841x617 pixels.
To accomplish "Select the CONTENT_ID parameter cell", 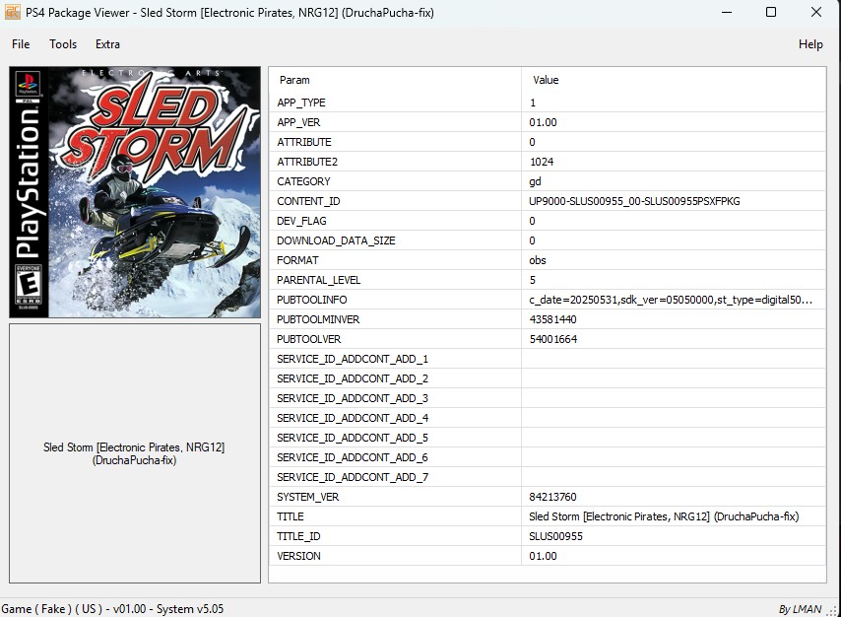I will (395, 201).
